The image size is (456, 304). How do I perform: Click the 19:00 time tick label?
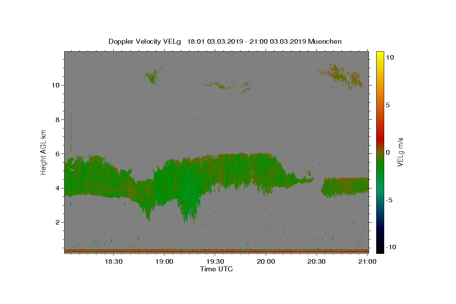(164, 261)
